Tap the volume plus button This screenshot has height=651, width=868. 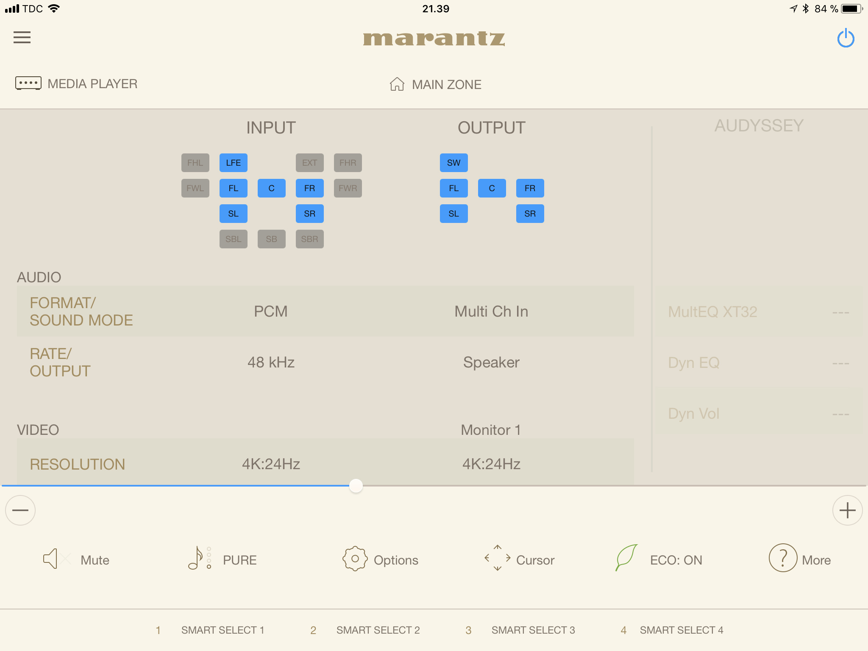pyautogui.click(x=847, y=510)
